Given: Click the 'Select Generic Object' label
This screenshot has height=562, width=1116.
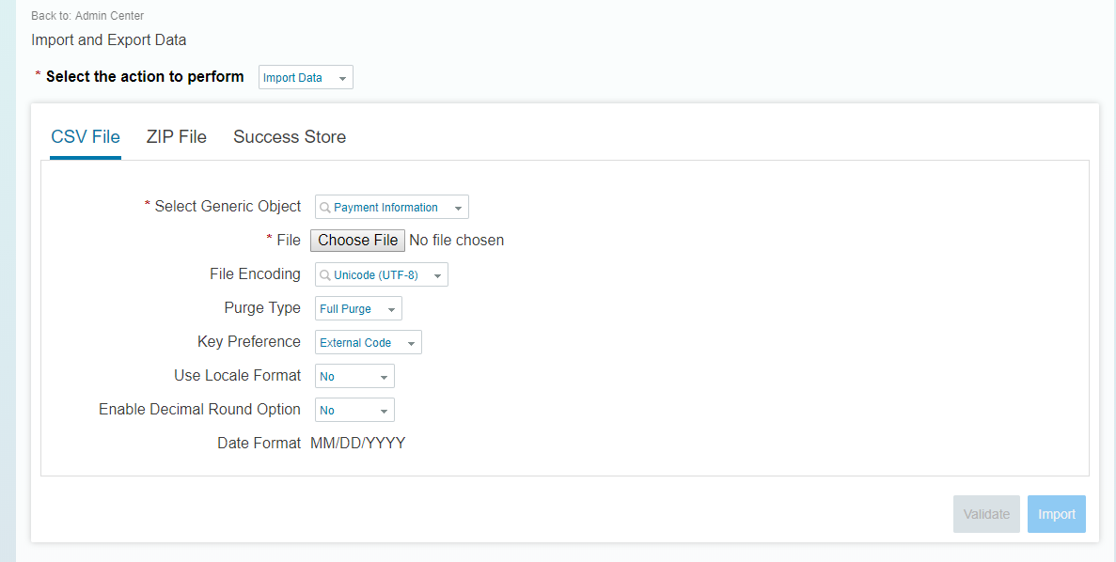Looking at the screenshot, I should (x=228, y=207).
